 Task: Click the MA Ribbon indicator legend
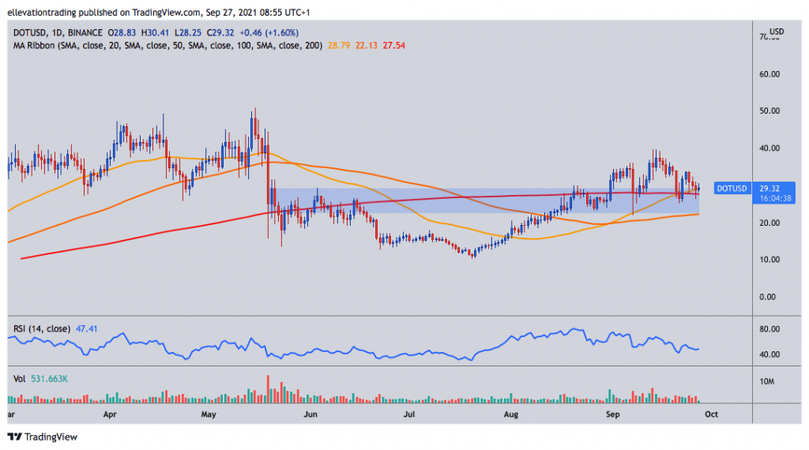coord(167,45)
